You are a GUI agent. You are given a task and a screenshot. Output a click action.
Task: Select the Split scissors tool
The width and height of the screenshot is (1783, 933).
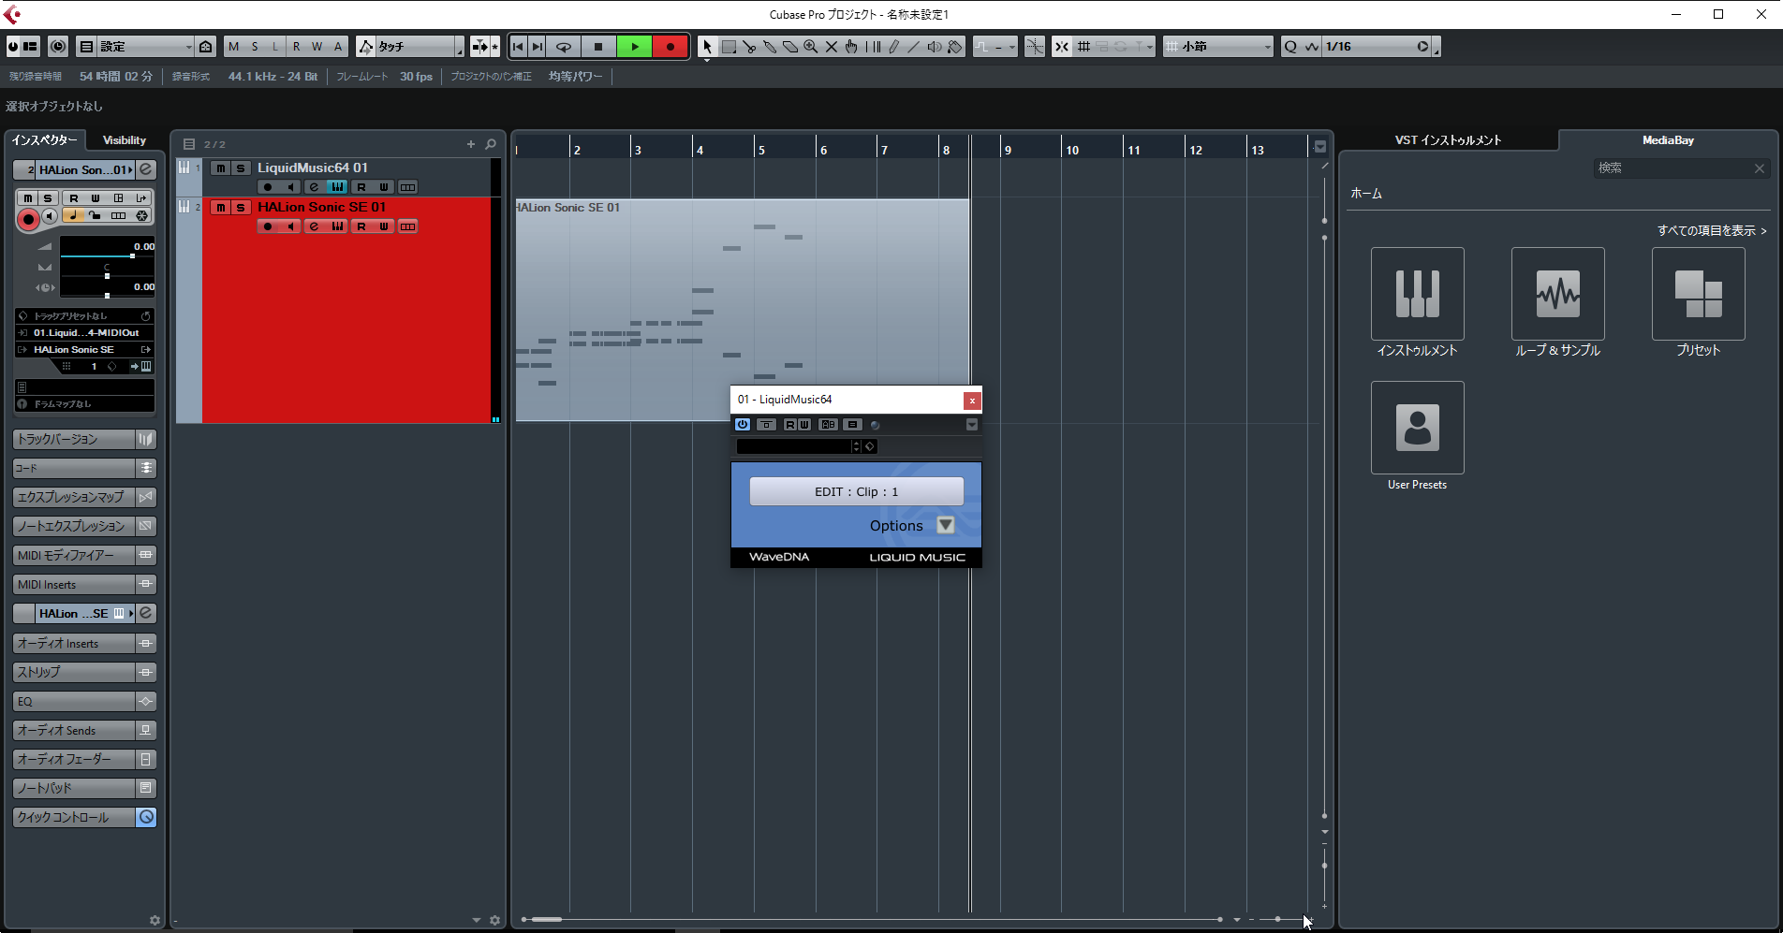pos(749,47)
